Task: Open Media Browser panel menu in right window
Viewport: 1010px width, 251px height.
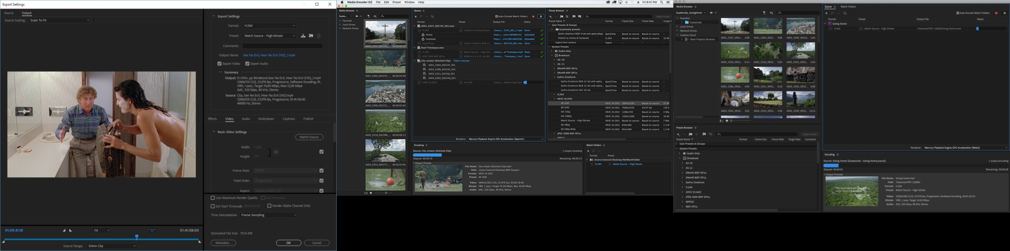Action: 696,7
